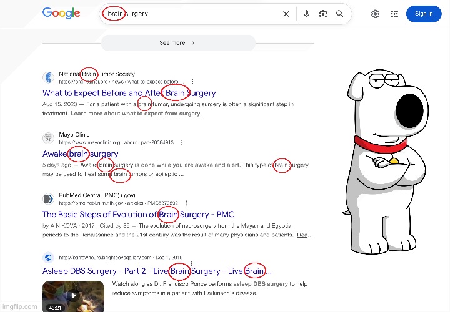Viewport: 450px width, 312px height.
Task: Play the 43:21 video thumbnail
Action: [74, 296]
